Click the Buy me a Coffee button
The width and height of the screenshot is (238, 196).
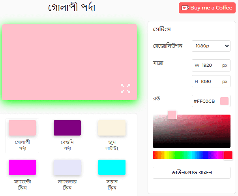(x=207, y=8)
